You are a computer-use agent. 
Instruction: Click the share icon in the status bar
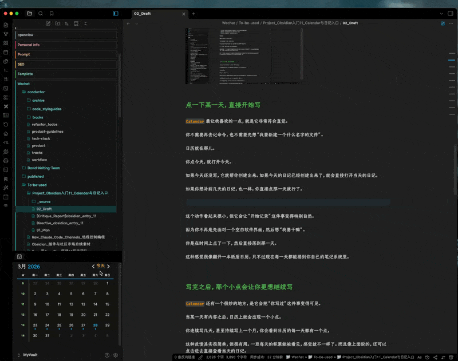pos(435,357)
